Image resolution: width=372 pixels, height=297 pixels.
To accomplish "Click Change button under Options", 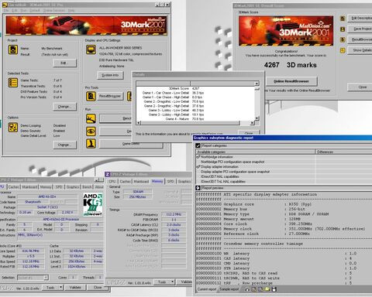I will click(65, 145).
